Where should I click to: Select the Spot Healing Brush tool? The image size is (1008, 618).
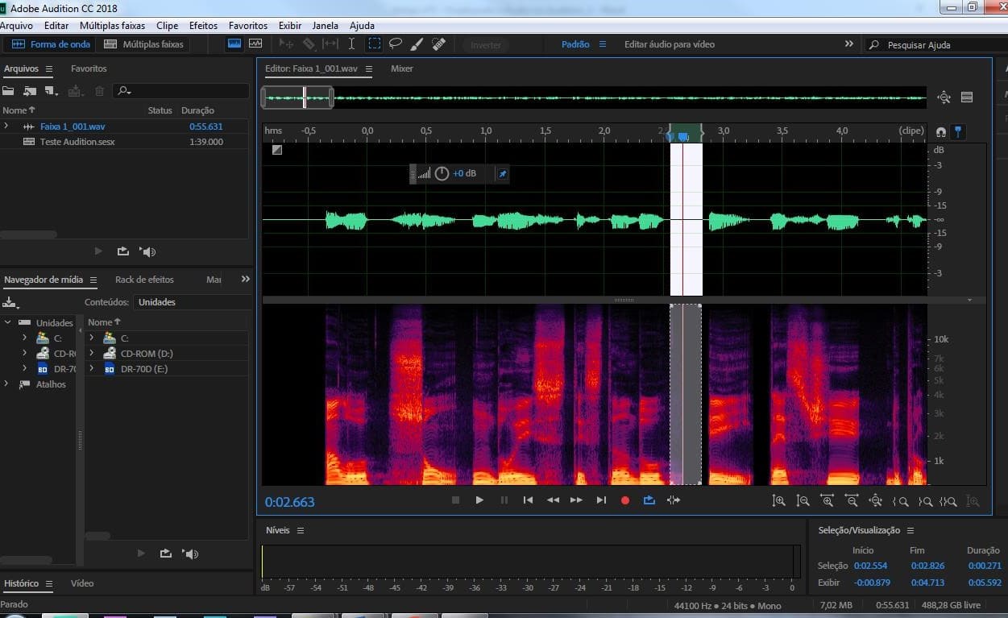[x=438, y=44]
